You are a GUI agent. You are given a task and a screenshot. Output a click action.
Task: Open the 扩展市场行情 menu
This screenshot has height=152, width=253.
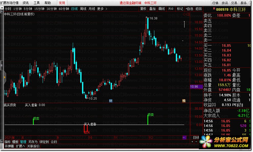pyautogui.click(x=9, y=3)
